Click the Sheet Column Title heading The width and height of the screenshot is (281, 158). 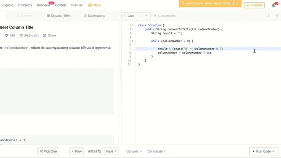tap(17, 27)
